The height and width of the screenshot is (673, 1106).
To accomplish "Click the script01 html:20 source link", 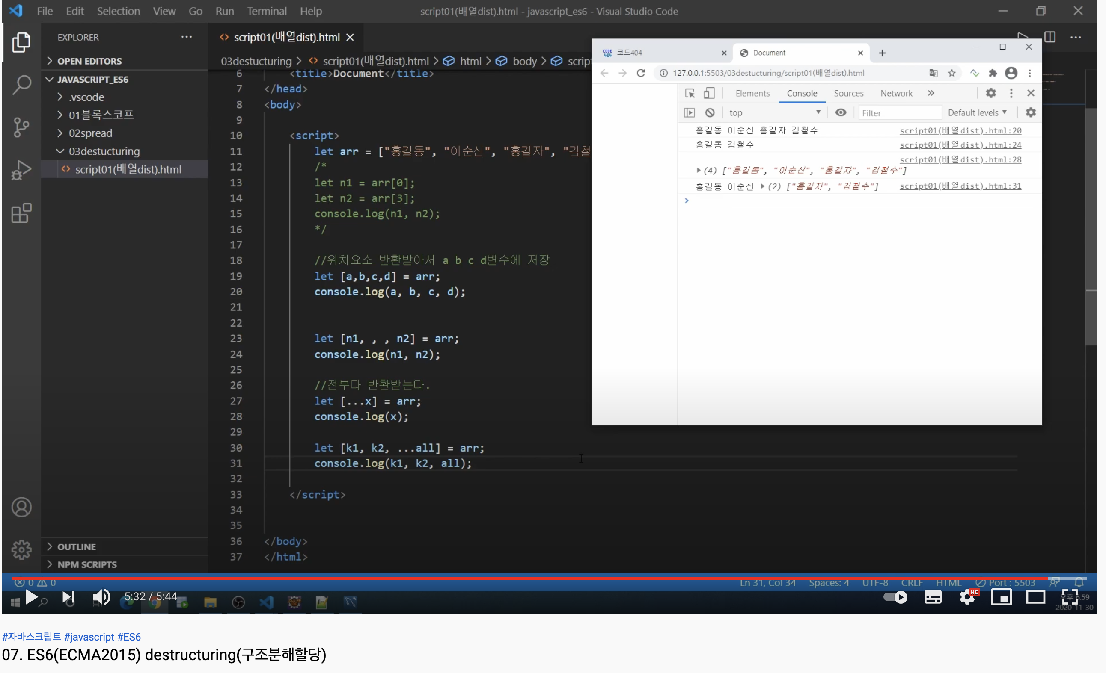I will (960, 130).
